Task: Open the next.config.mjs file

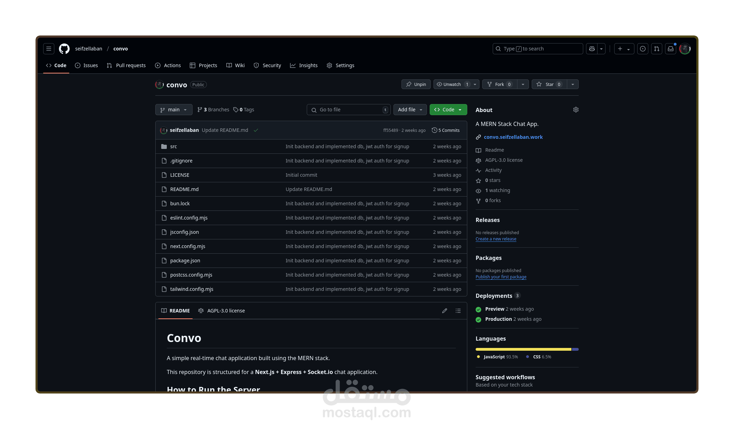Action: (188, 246)
